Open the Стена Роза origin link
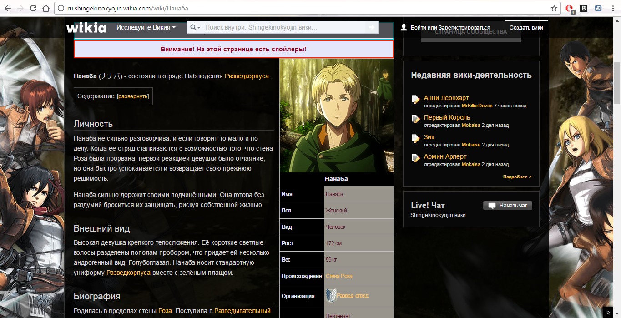The width and height of the screenshot is (621, 318). 339,276
